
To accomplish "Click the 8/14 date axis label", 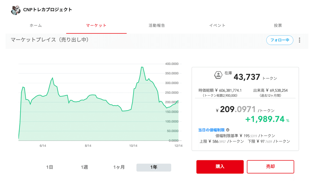I will tap(88, 146).
